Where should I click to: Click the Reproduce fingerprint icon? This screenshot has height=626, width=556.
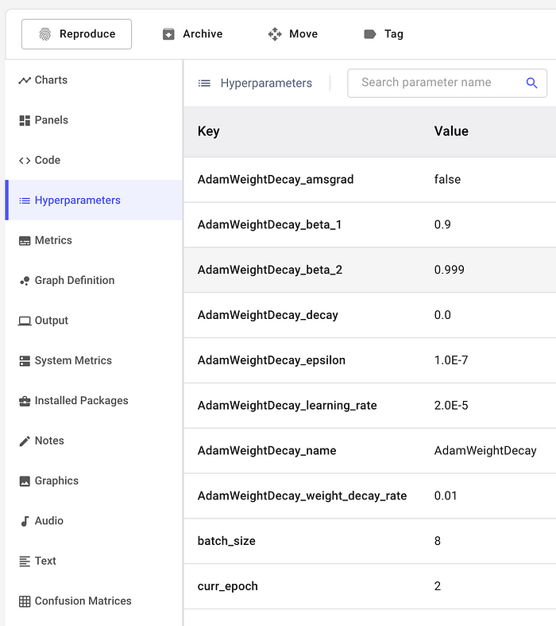[x=45, y=34]
